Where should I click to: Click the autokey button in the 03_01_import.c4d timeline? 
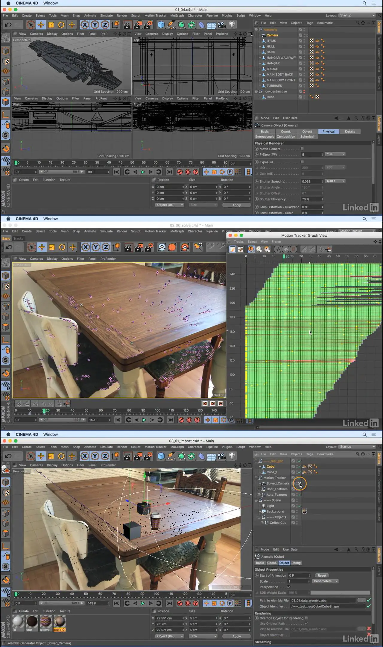[x=188, y=603]
